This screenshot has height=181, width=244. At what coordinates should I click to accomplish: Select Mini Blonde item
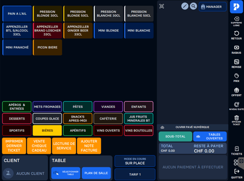(x=108, y=31)
